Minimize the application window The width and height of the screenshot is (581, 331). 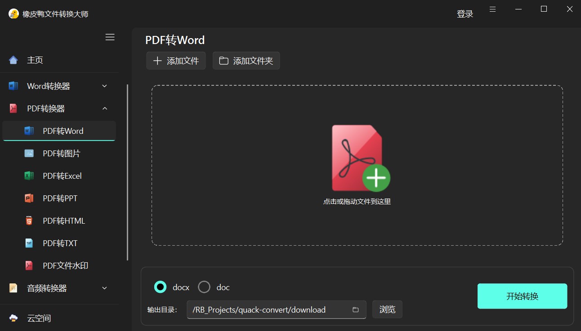tap(518, 9)
